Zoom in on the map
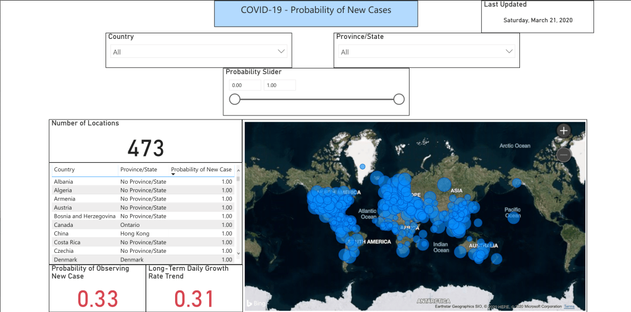This screenshot has height=312, width=631. click(x=563, y=130)
